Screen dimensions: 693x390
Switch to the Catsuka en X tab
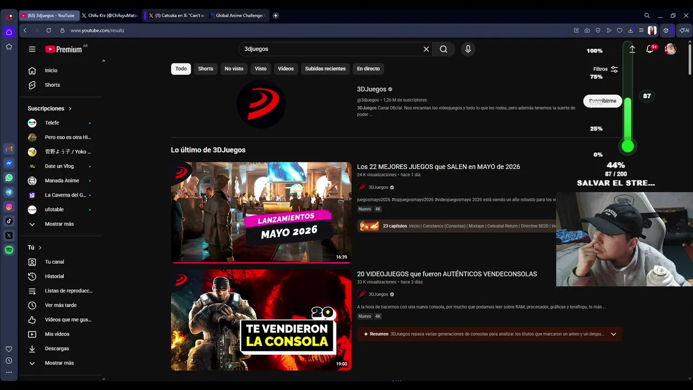click(x=177, y=16)
